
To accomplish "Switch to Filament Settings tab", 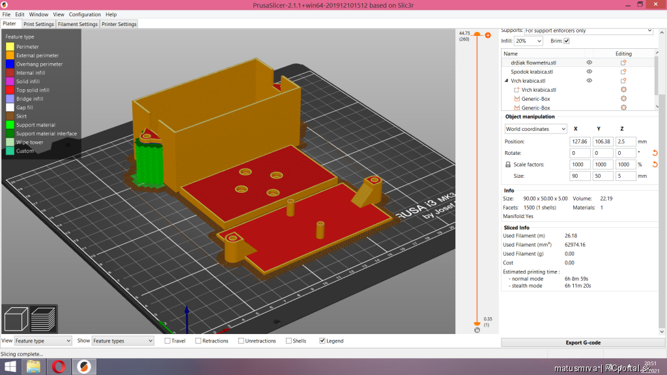I will [x=78, y=24].
